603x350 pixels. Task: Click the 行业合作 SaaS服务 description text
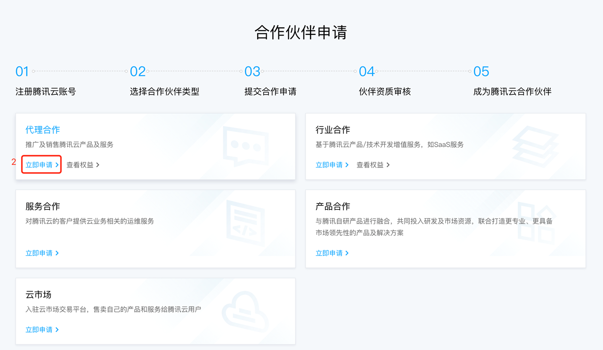(390, 144)
